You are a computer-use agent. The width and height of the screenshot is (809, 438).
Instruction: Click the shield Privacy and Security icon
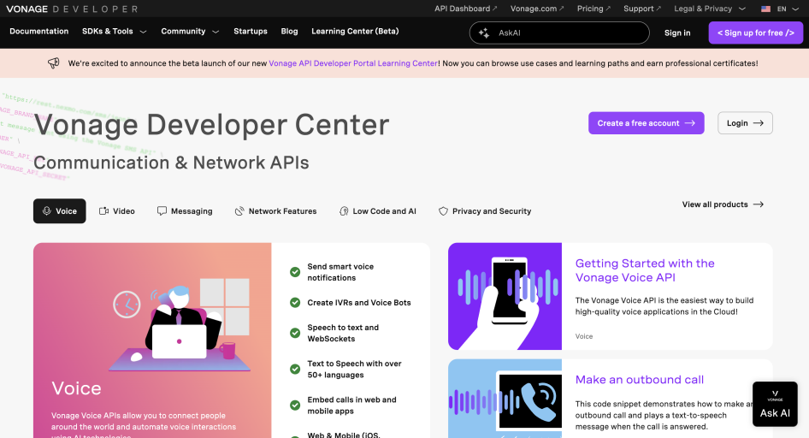tap(443, 211)
